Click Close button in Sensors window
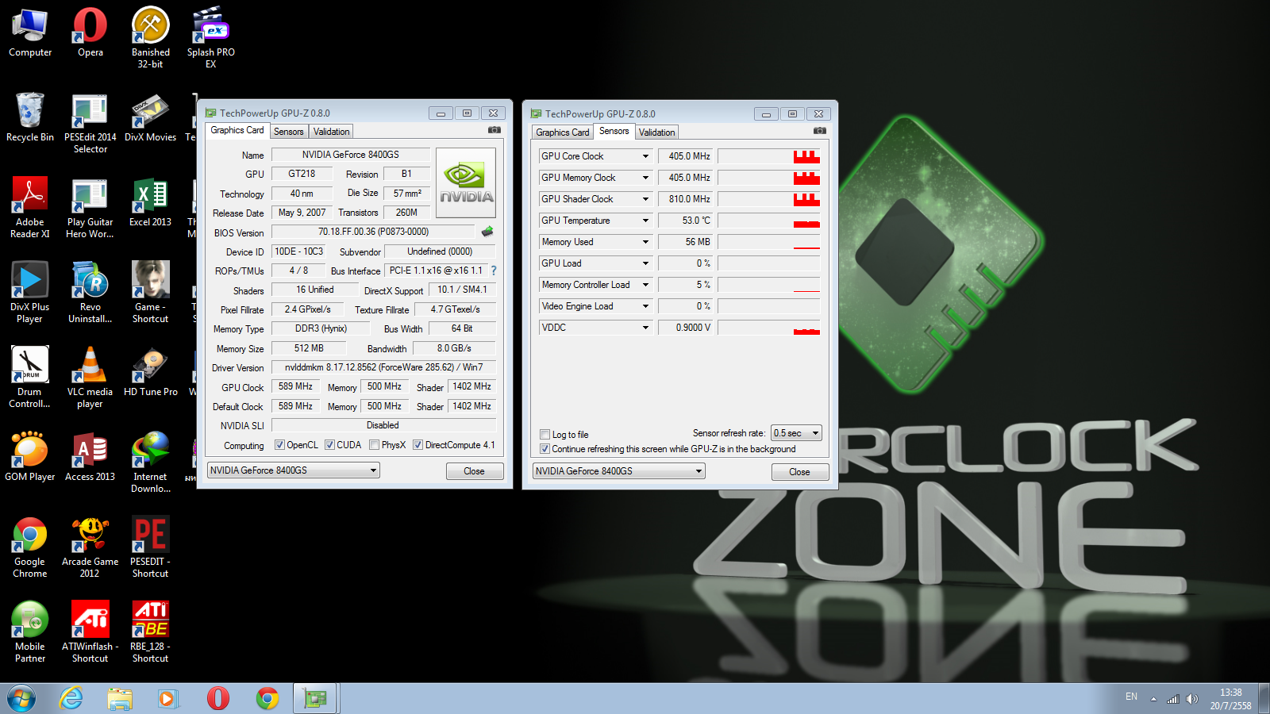Image resolution: width=1270 pixels, height=714 pixels. point(799,472)
